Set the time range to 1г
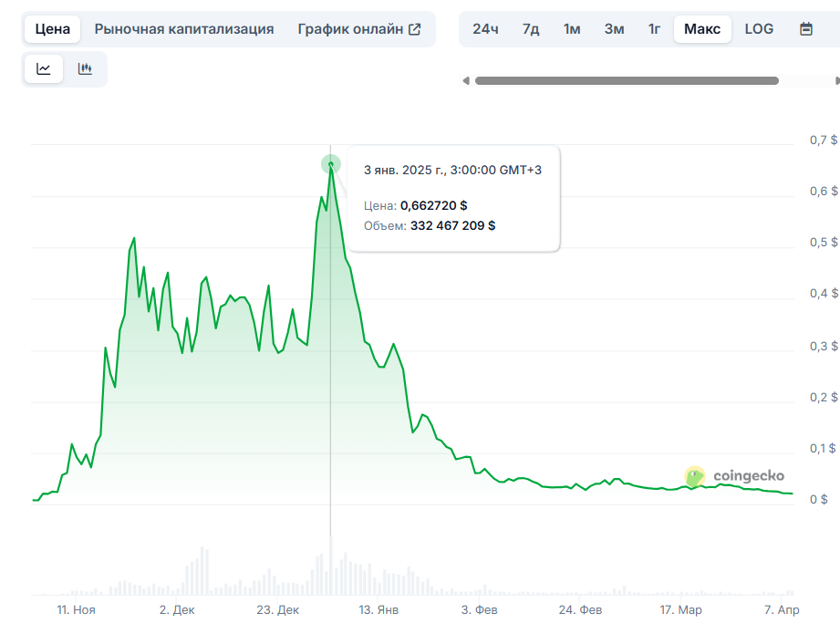Screen dimensions: 840x634 tap(654, 29)
